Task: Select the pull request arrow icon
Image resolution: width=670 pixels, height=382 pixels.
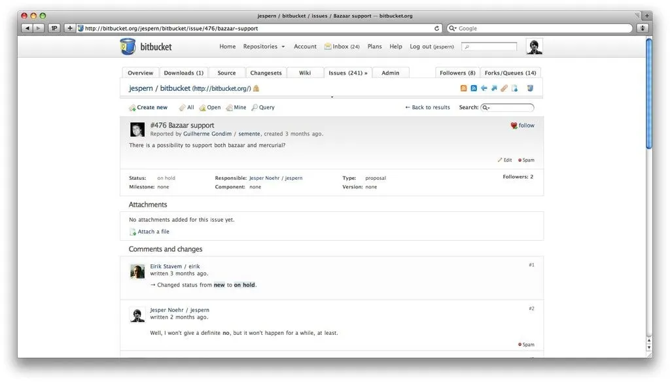Action: point(484,88)
